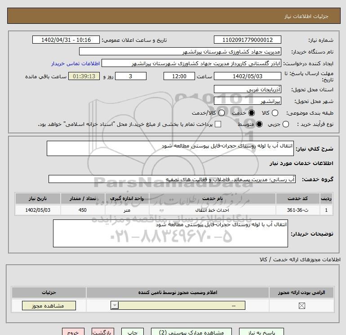Click the need number field 1102091779000012

coord(247,40)
